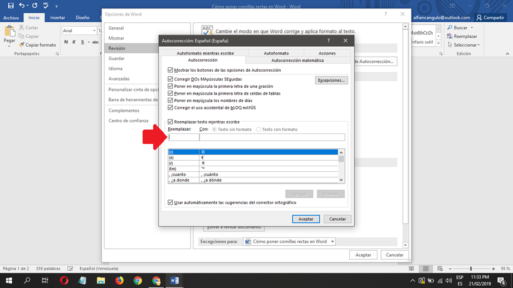513x288 pixels.
Task: Click the Excepciones... button
Action: (x=331, y=80)
